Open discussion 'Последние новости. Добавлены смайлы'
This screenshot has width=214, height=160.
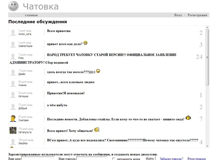tap(116, 119)
